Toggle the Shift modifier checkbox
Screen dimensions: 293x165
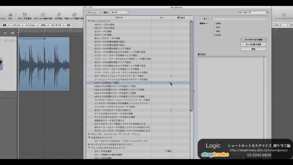[x=212, y=23]
